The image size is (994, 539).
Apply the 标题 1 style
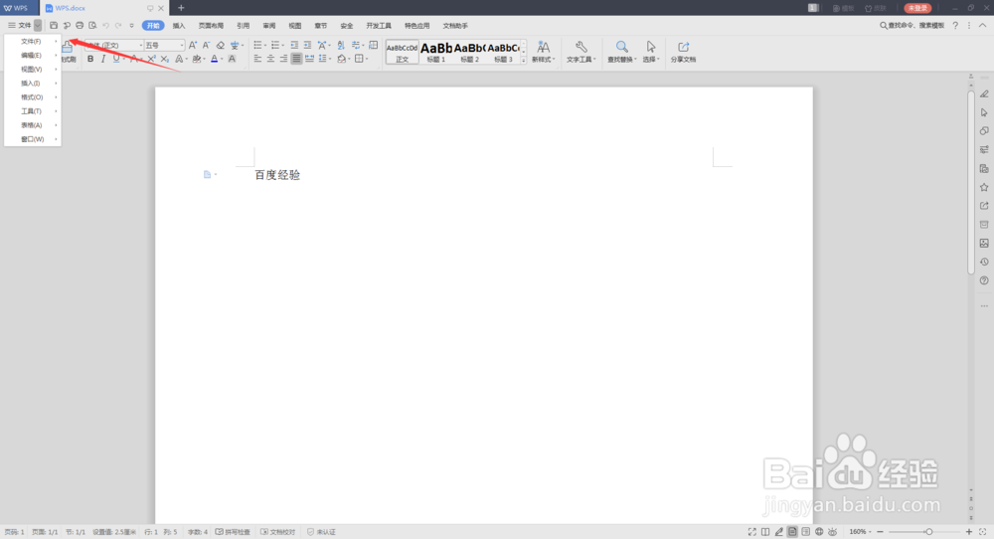[x=436, y=52]
